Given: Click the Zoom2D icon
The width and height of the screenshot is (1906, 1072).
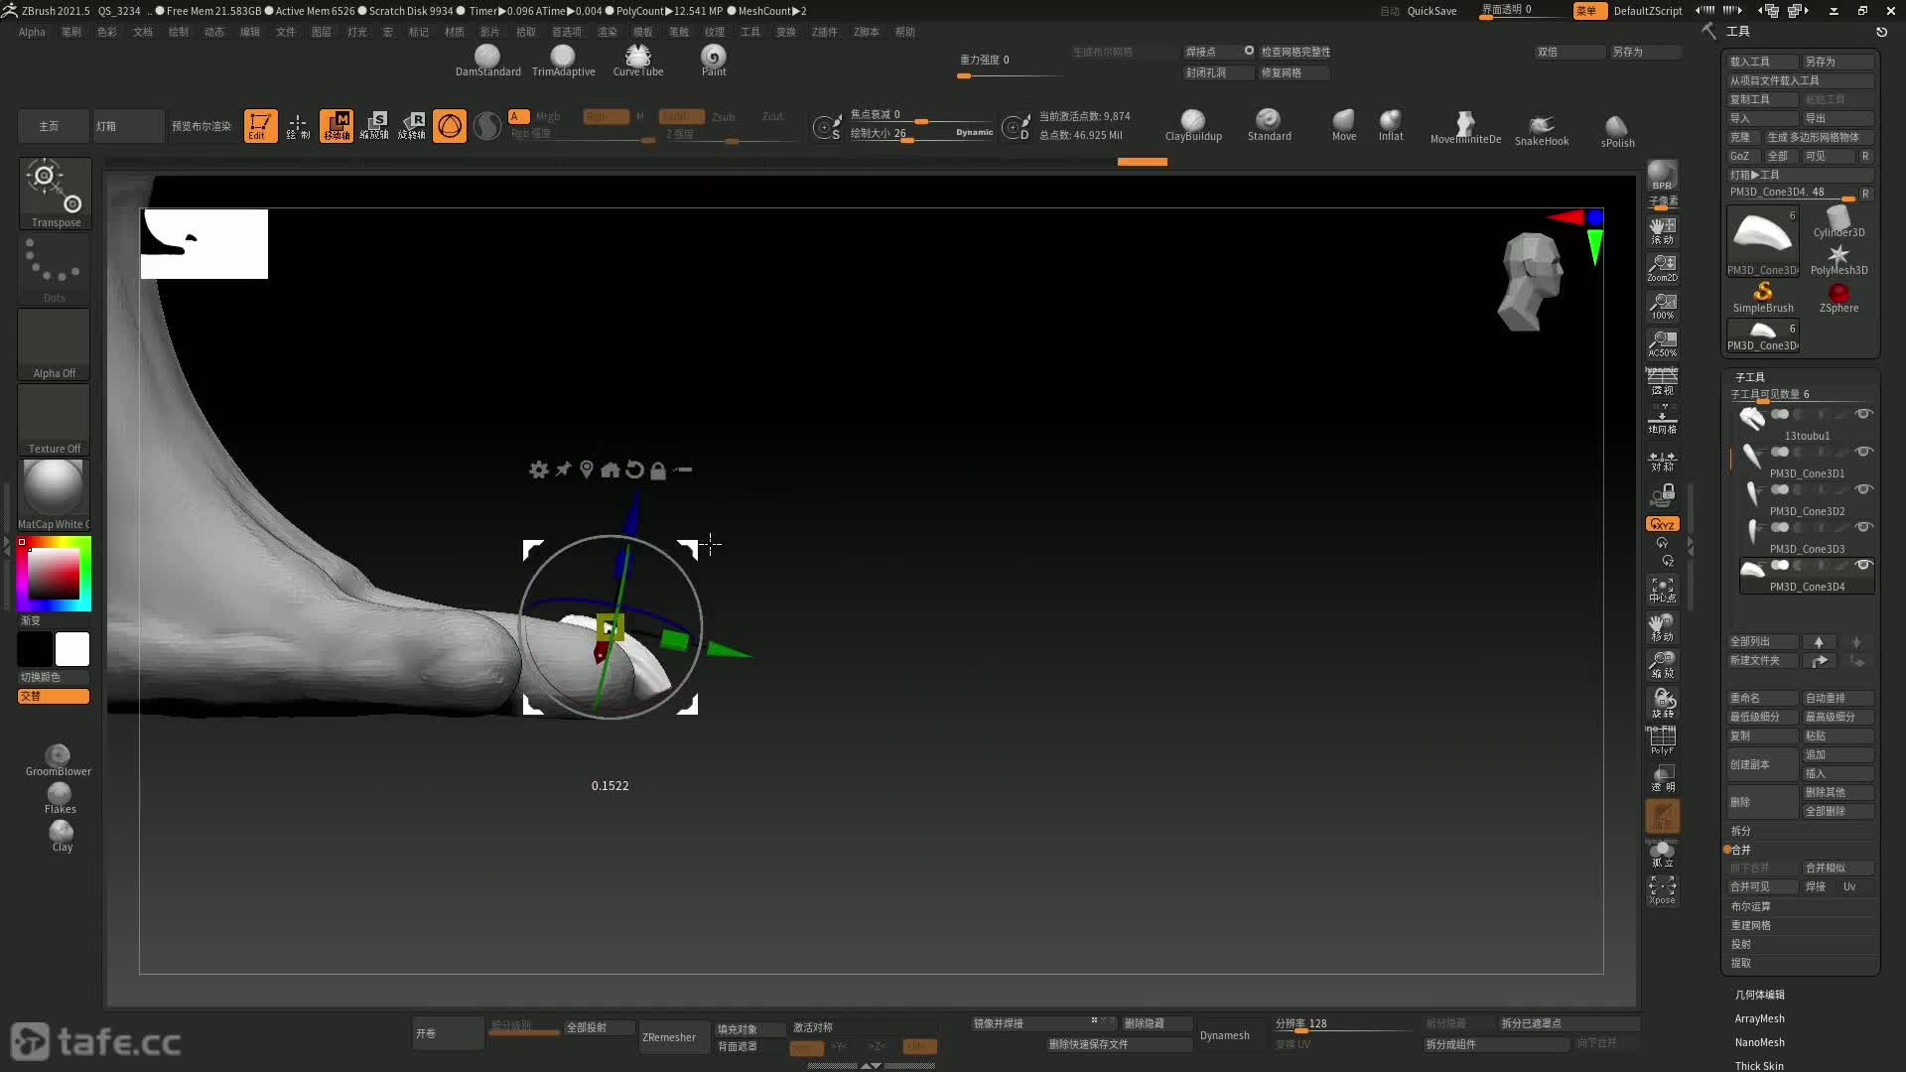Looking at the screenshot, I should point(1662,268).
